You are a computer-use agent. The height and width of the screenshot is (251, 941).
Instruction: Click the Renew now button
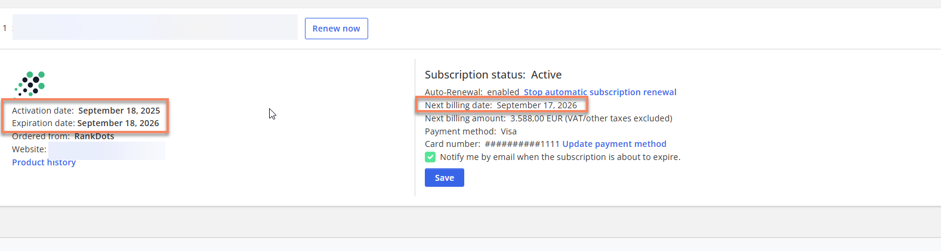click(336, 29)
